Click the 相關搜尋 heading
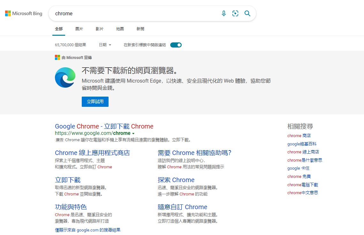The image size is (364, 235). click(x=300, y=126)
